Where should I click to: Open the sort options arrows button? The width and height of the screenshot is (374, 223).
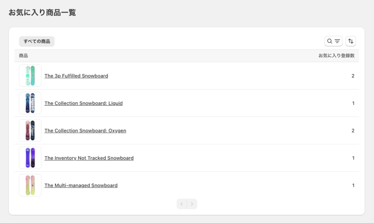[351, 41]
